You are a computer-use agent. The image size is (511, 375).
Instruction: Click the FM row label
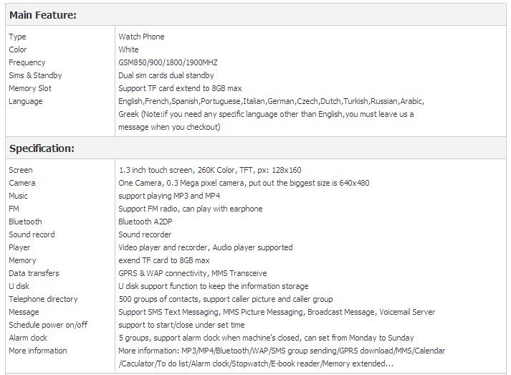(14, 209)
